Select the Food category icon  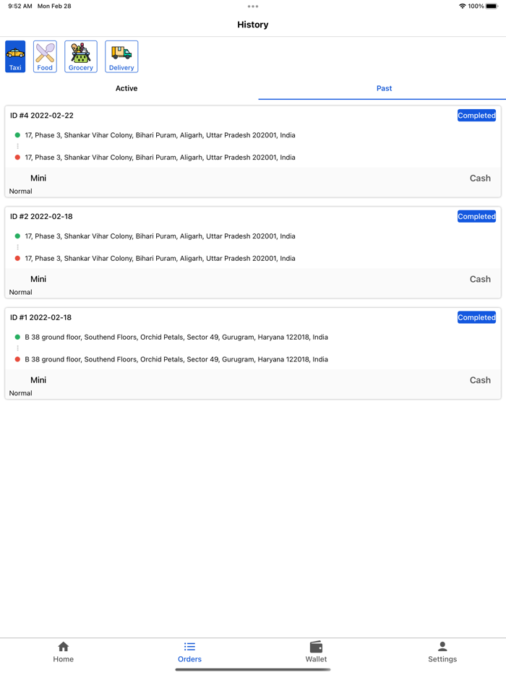point(45,56)
